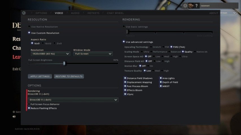The height and width of the screenshot is (135, 241).
Task: Click the small round badge left of avatar
Action: click(185, 6)
